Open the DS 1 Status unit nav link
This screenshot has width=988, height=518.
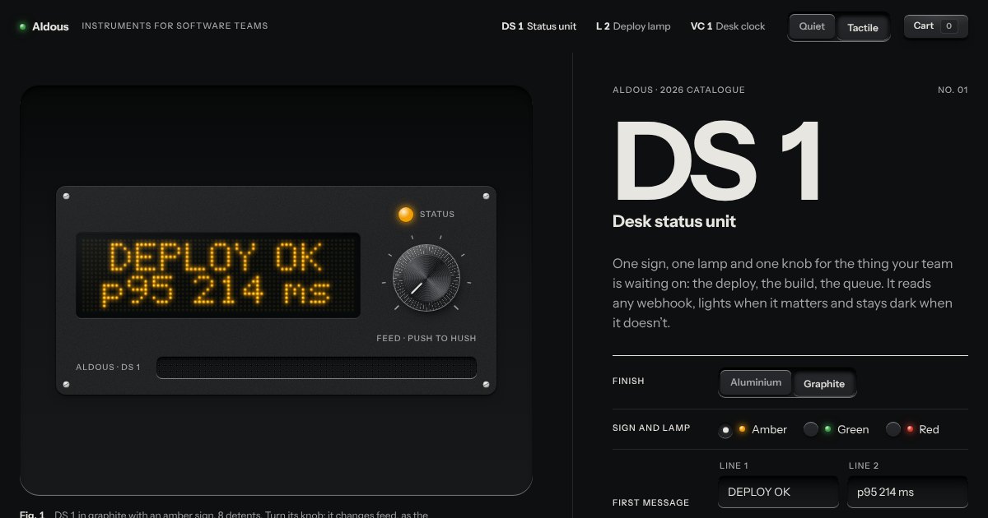pyautogui.click(x=539, y=26)
